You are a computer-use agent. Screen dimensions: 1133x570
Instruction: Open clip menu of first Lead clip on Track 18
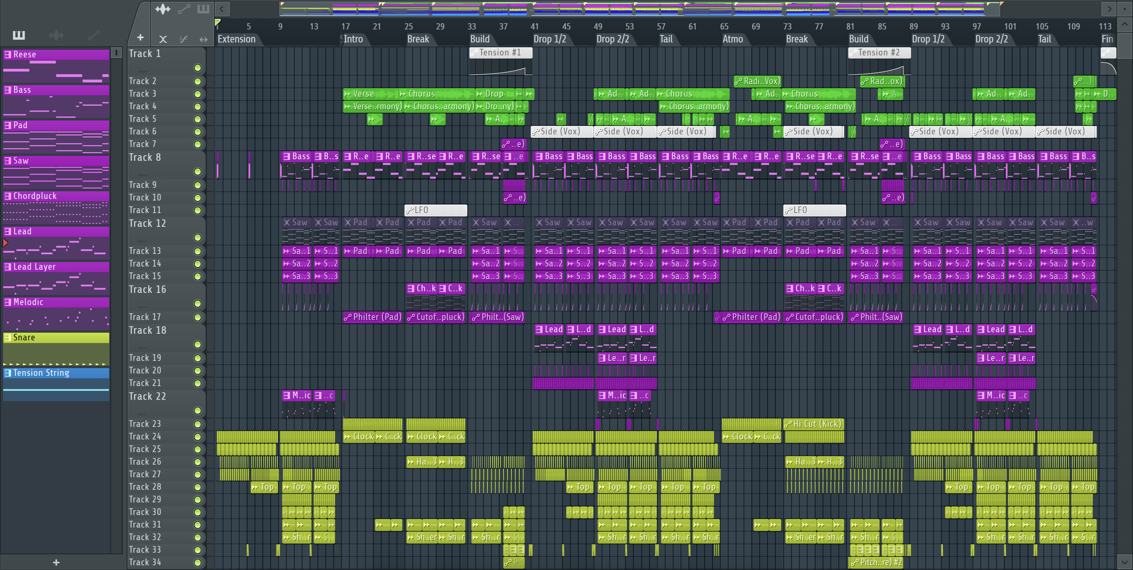coord(539,329)
